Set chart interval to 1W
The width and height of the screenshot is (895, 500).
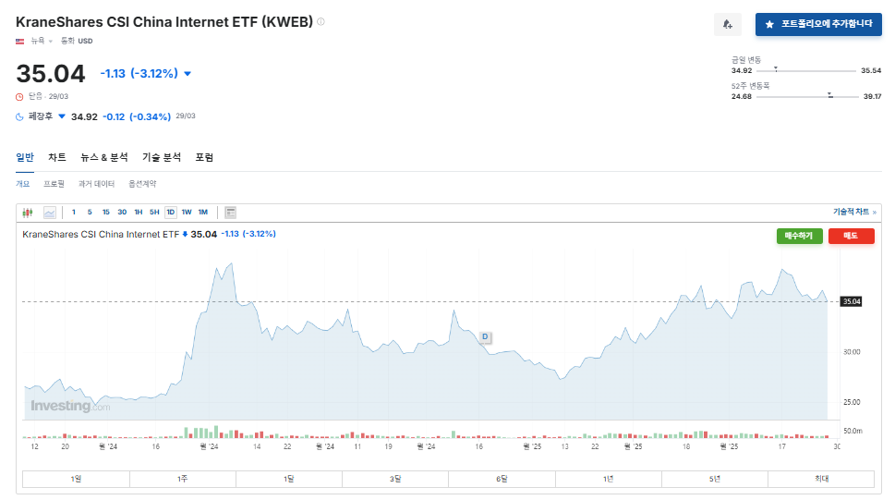[187, 212]
